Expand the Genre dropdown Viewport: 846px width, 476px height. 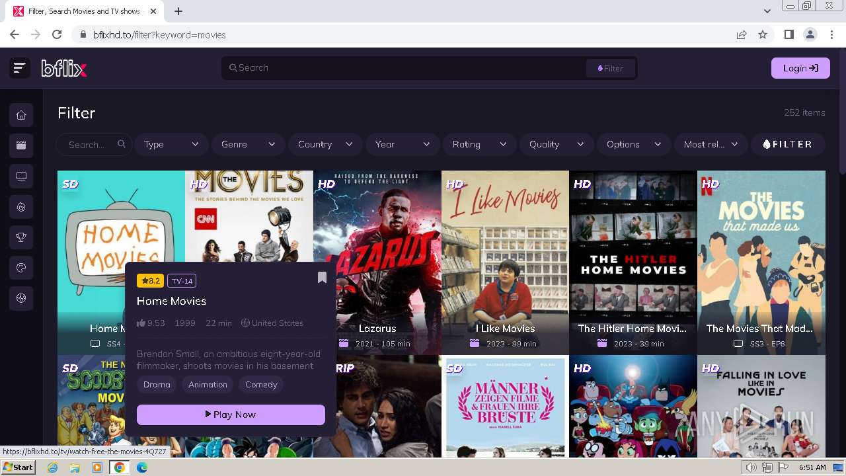249,144
